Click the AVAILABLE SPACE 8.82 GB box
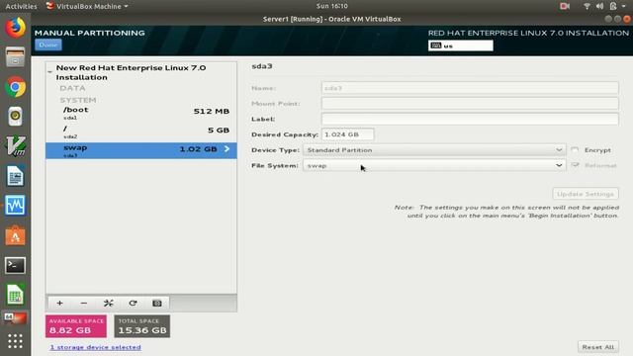This screenshot has width=633, height=356. click(x=76, y=326)
